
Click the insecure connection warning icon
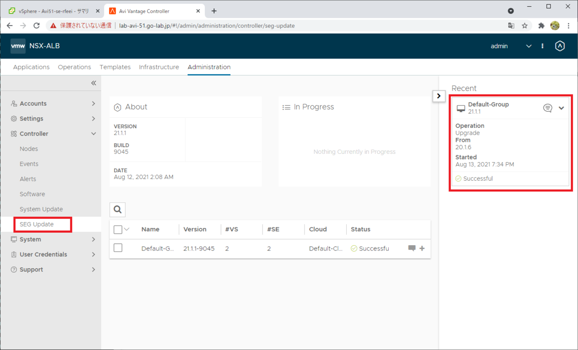pyautogui.click(x=53, y=25)
